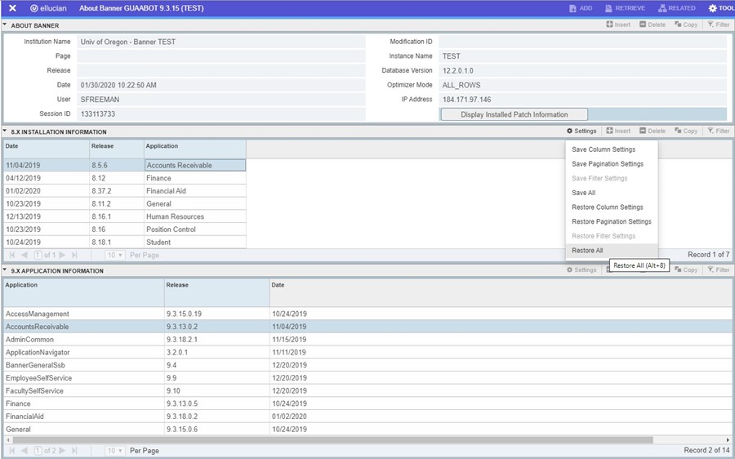Go to previous page in 9.X pagination

click(24, 451)
